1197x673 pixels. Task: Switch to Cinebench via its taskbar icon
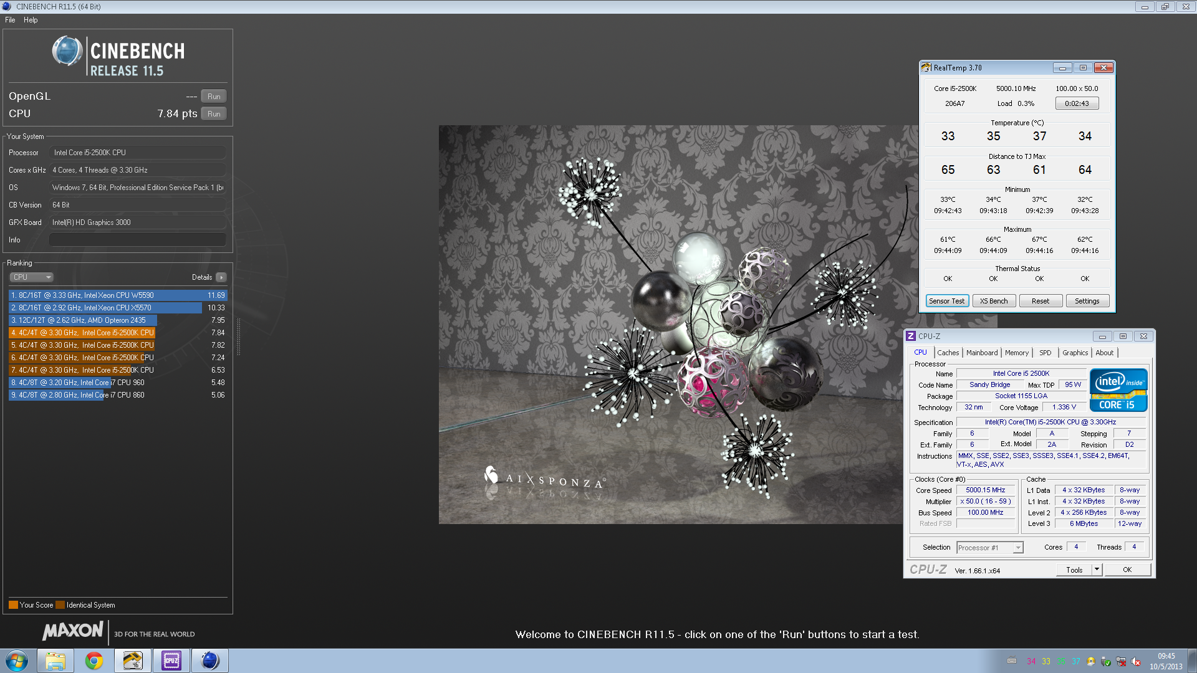click(210, 661)
